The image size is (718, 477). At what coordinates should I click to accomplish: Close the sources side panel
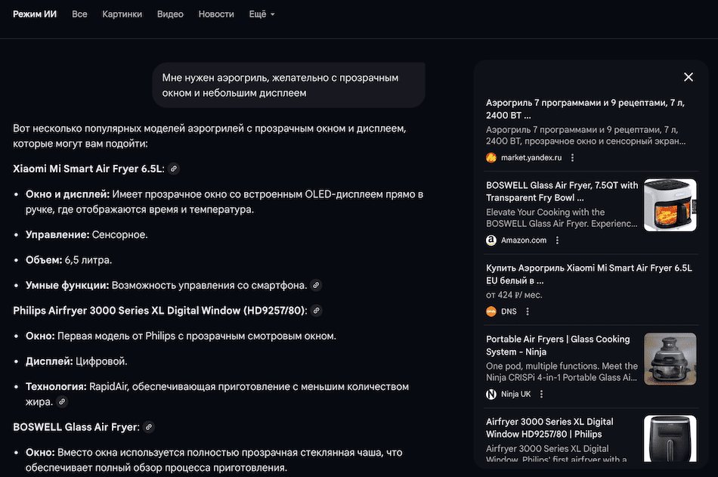[688, 77]
